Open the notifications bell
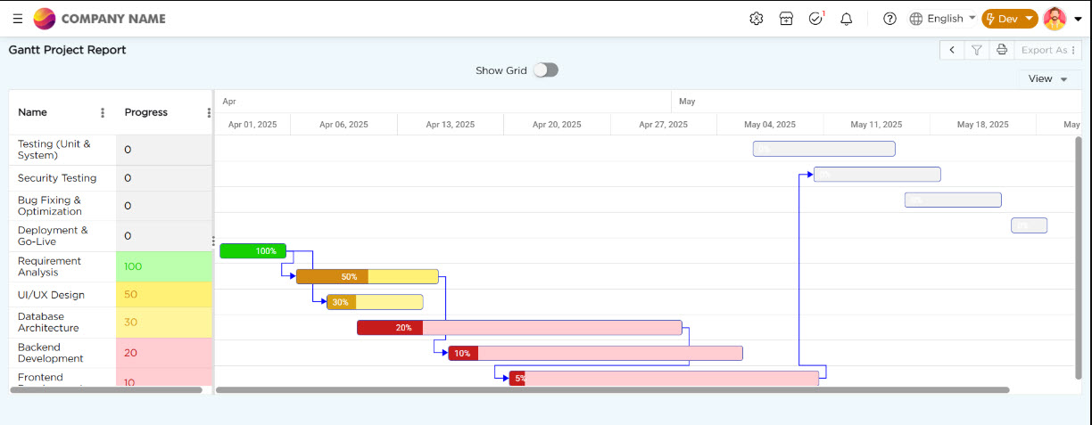Viewport: 1092px width, 425px height. [x=846, y=19]
